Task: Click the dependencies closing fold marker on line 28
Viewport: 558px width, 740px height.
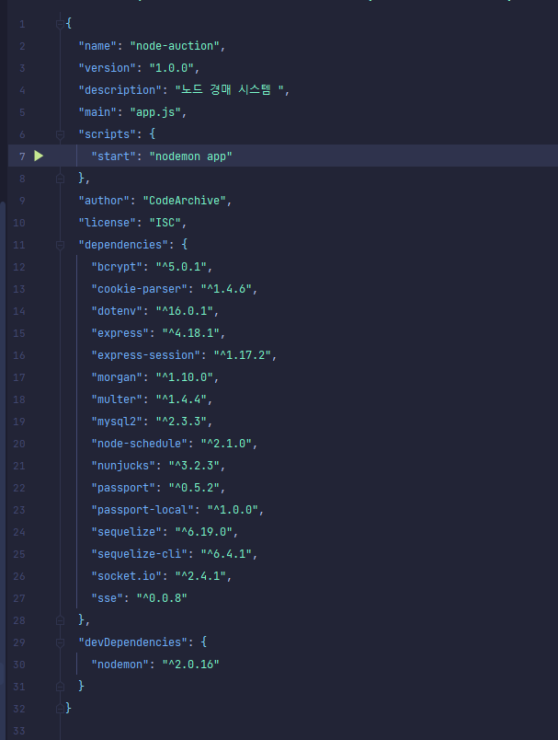Action: click(60, 620)
